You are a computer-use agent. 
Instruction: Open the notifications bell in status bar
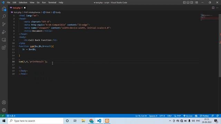(218, 116)
